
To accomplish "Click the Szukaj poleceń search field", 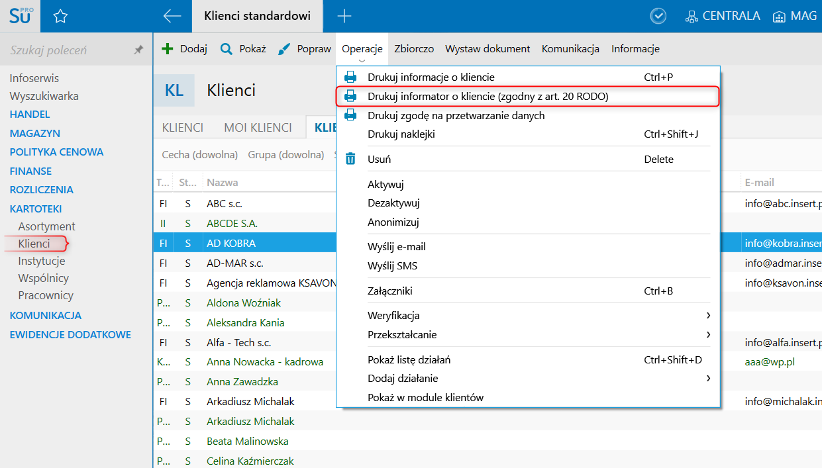I will pos(66,50).
